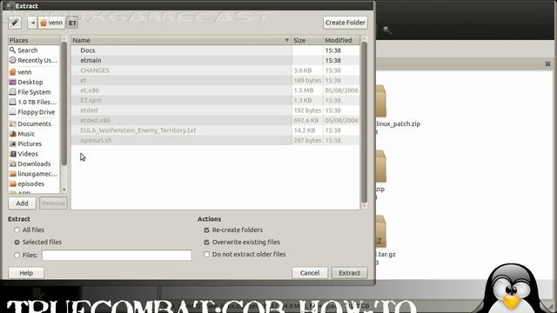Image resolution: width=557 pixels, height=313 pixels.
Task: Sort by the Name column header
Action: point(181,41)
